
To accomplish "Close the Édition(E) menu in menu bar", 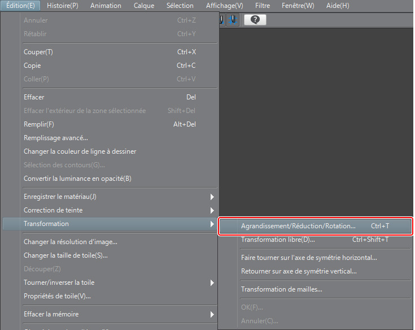I will (20, 6).
